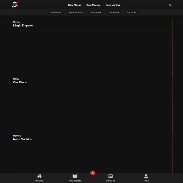Screen dimensions: 183x183
Task: Open search with the magnifier icon
Action: coord(170,5)
